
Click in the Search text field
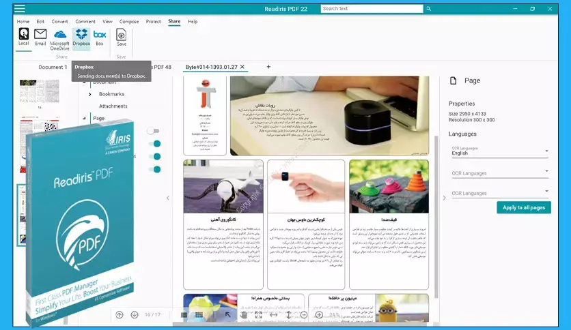pos(371,9)
